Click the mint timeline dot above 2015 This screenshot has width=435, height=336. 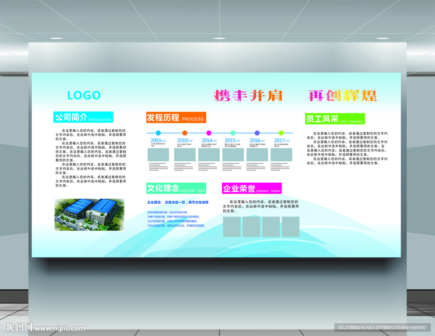coord(233,133)
